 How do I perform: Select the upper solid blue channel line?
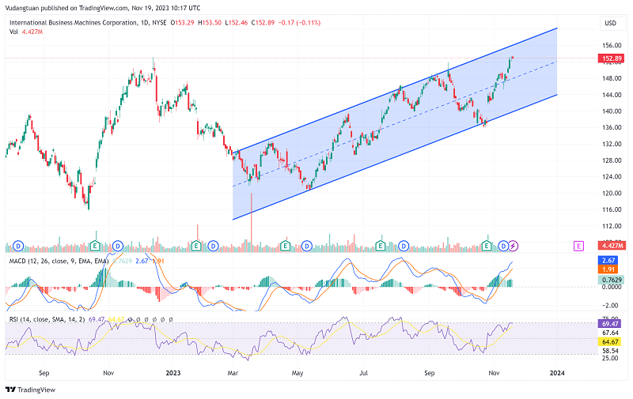[396, 88]
